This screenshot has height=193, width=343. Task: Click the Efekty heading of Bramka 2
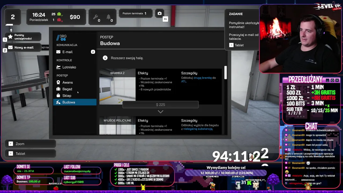tap(143, 73)
